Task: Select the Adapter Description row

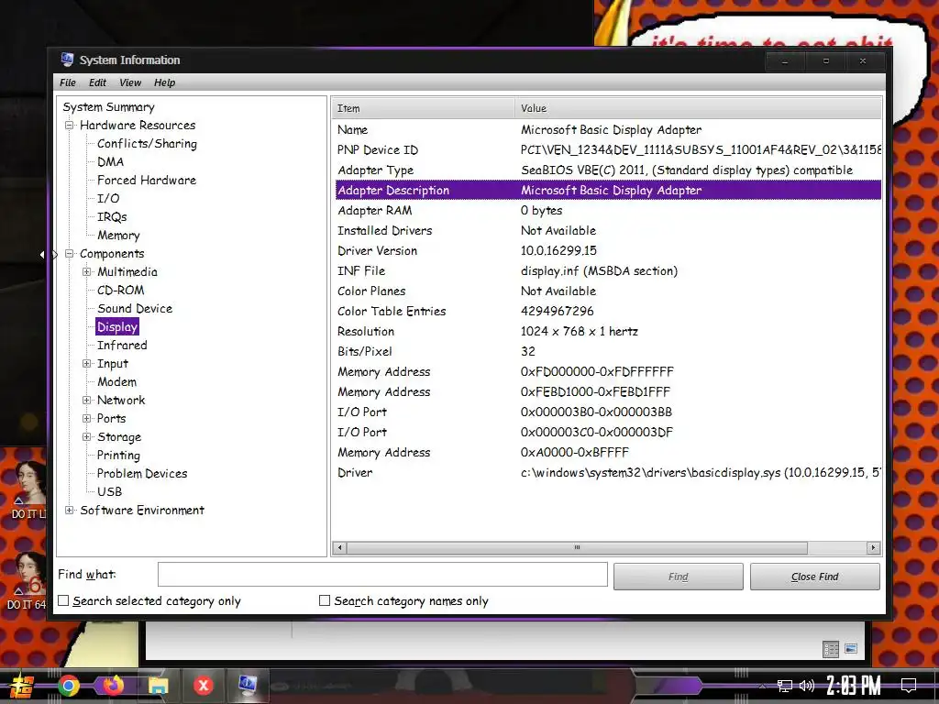Action: tap(608, 191)
